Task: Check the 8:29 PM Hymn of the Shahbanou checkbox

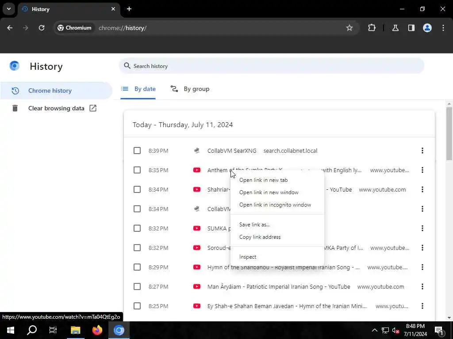Action: point(137,267)
